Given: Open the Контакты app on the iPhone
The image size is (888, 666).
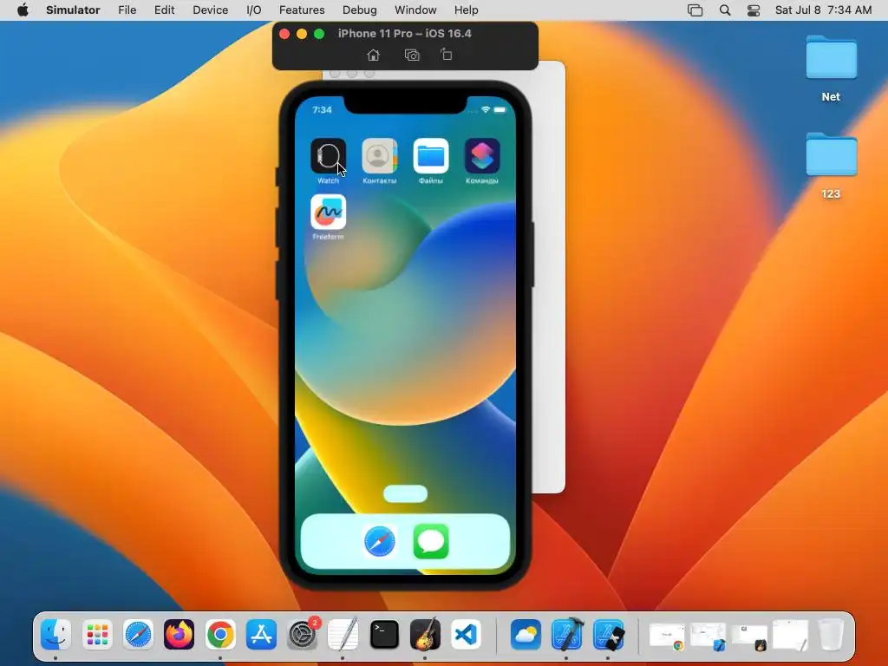Looking at the screenshot, I should coord(380,155).
